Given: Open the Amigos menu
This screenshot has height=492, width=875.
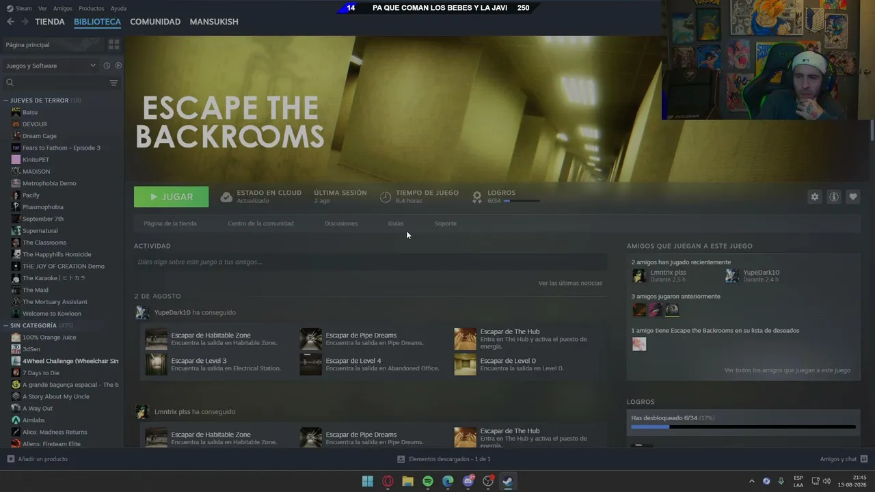Looking at the screenshot, I should 63,8.
